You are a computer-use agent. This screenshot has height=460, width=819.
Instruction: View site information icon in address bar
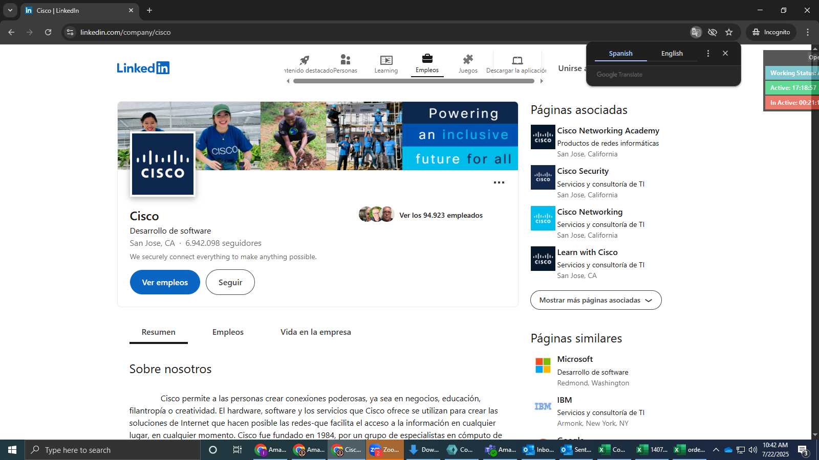70,32
